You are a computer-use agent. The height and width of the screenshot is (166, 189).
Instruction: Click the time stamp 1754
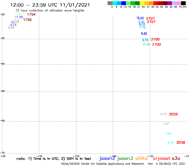pos(31,15)
